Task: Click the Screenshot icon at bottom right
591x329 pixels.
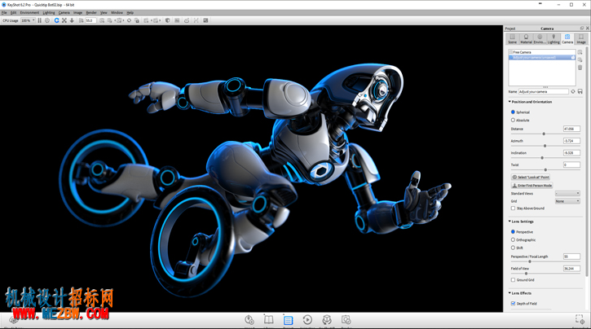Action: pyautogui.click(x=580, y=319)
